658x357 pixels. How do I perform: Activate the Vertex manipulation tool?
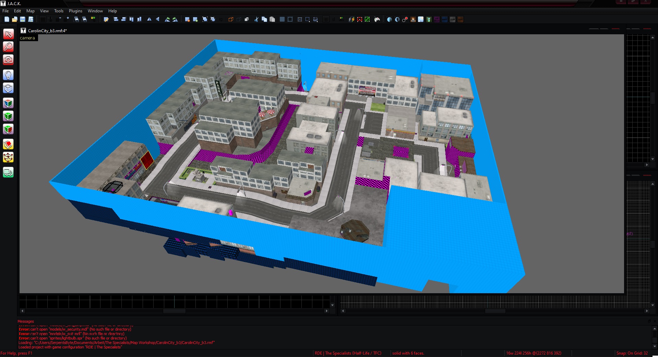8,157
